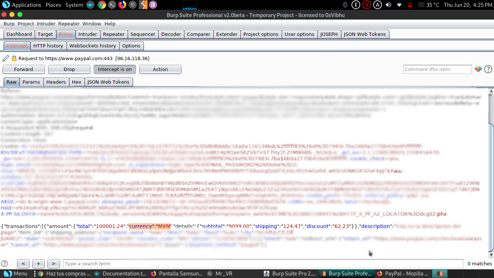Launch terminal from top panel

click(112, 5)
